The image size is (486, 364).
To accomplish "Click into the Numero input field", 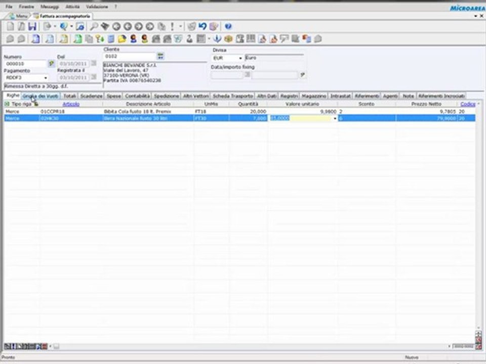I will (x=26, y=64).
